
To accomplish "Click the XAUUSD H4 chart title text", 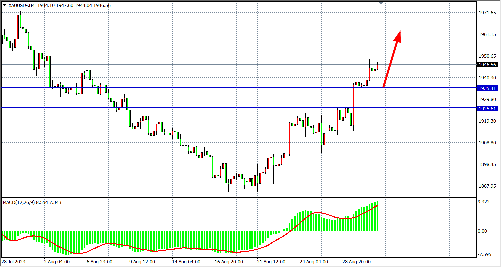I will [x=21, y=5].
